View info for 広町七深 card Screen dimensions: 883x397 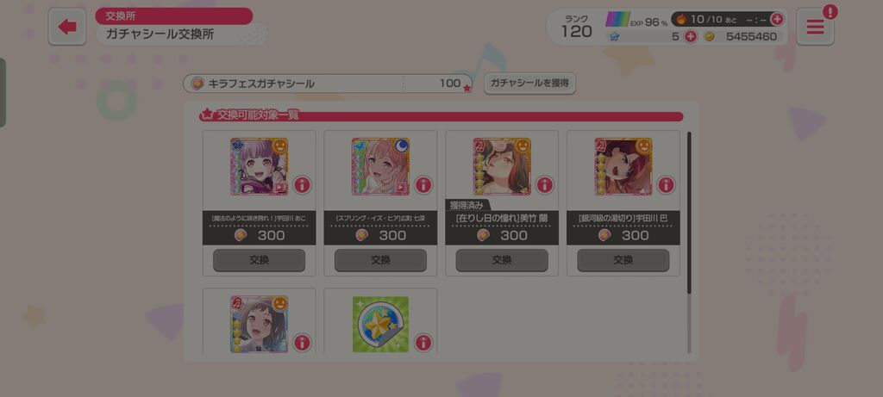(x=423, y=184)
